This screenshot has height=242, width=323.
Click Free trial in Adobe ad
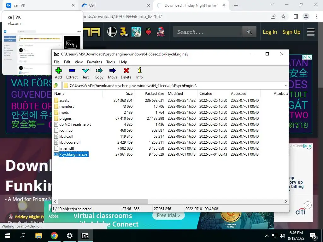point(168,216)
